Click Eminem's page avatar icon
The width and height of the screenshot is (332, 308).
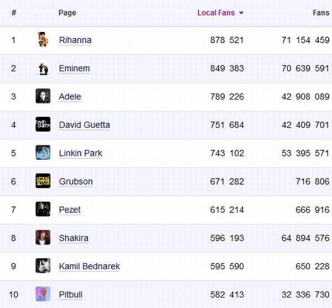pos(43,68)
